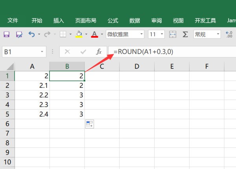Select row 6 header
Screen dimensions: 236x169
click(7, 124)
